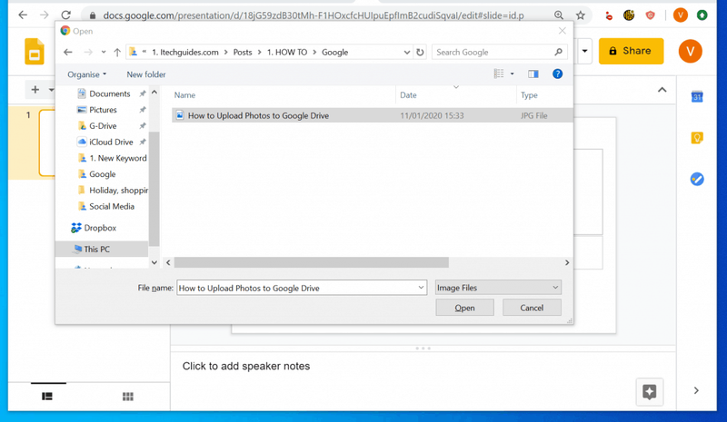Screen dimensions: 727x422
Task: Click the Cancel button
Action: coord(532,308)
